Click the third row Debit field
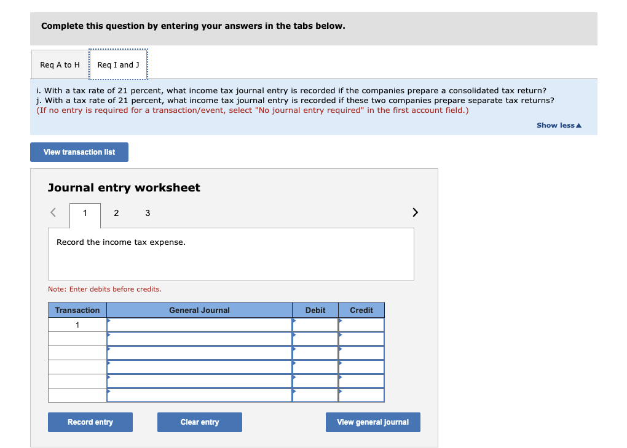The image size is (627, 448). (315, 353)
